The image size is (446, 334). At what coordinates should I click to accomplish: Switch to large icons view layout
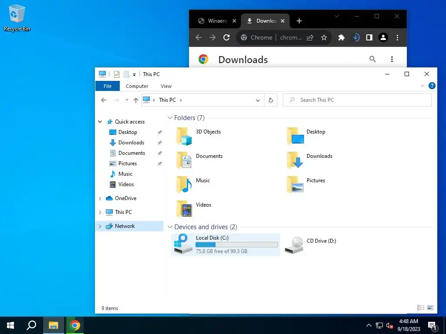[430, 307]
